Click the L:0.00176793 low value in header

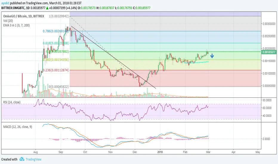(123, 8)
